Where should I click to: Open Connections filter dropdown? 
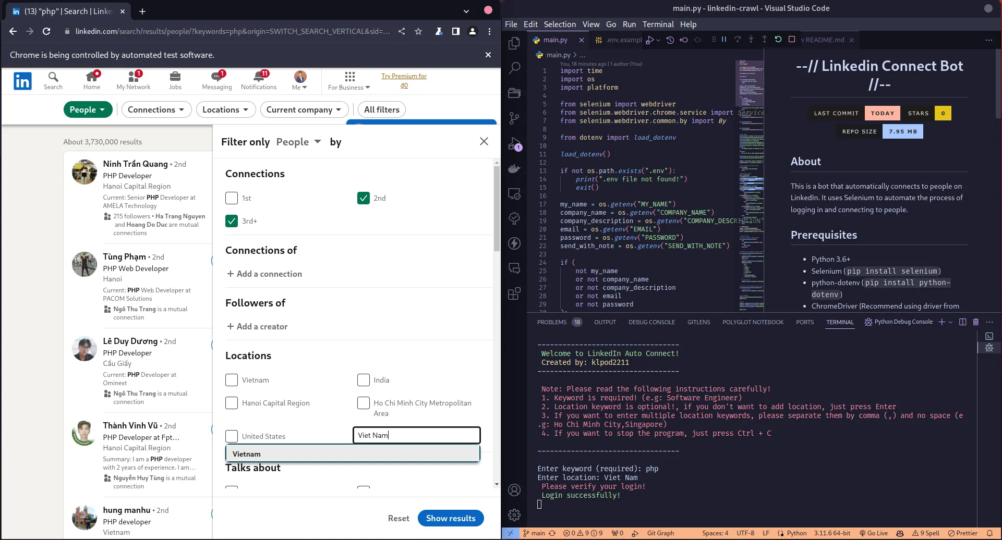point(156,109)
